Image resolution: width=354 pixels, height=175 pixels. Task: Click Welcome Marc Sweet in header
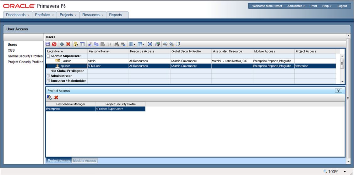click(267, 6)
